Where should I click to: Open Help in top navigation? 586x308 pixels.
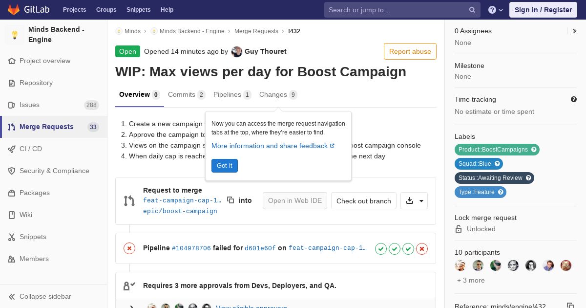pos(167,10)
